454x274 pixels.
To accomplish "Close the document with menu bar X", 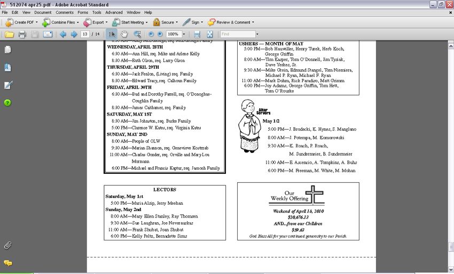I will pyautogui.click(x=450, y=12).
